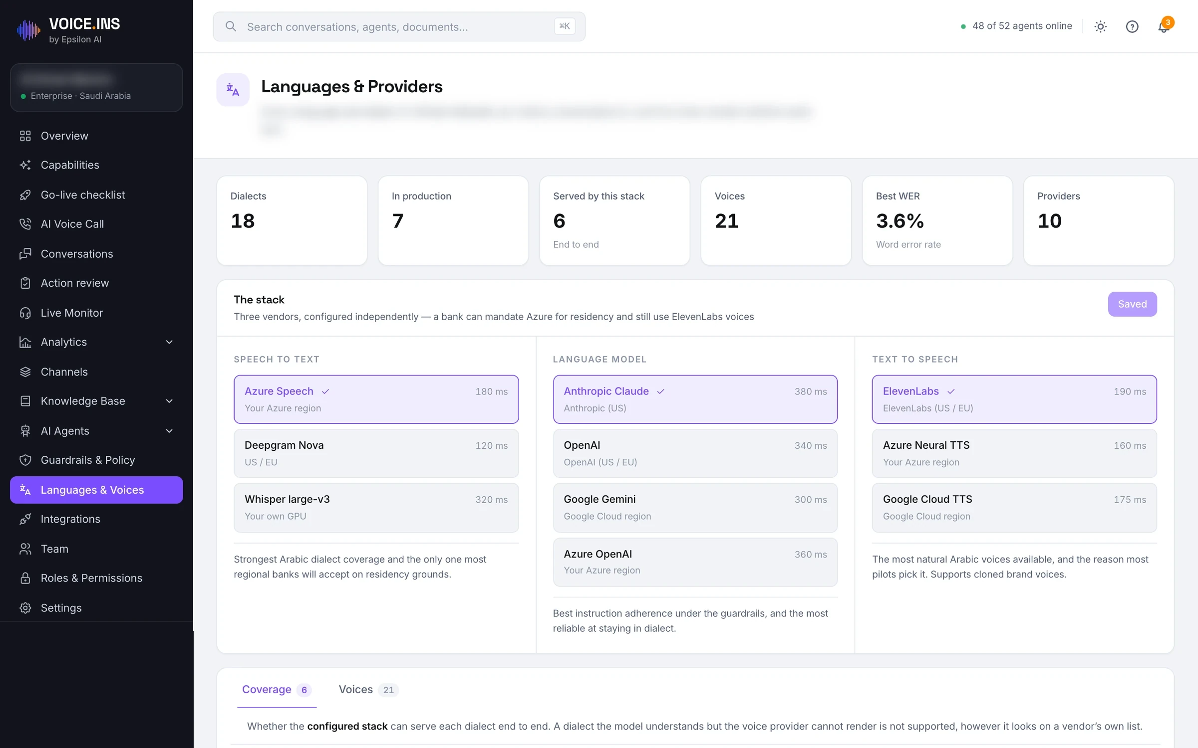1198x748 pixels.
Task: Open the Dialects 18 stat card
Action: [x=292, y=220]
